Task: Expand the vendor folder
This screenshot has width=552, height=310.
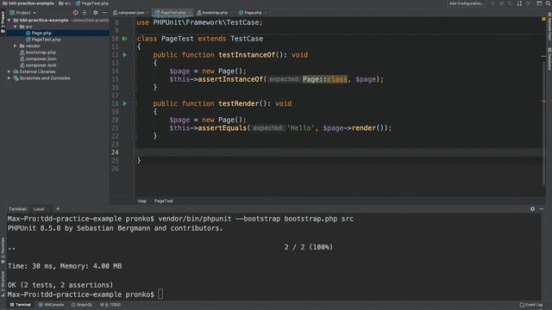Action: click(x=16, y=46)
